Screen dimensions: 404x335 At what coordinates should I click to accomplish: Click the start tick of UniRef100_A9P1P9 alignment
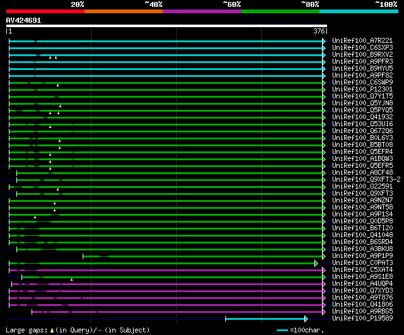pos(83,257)
